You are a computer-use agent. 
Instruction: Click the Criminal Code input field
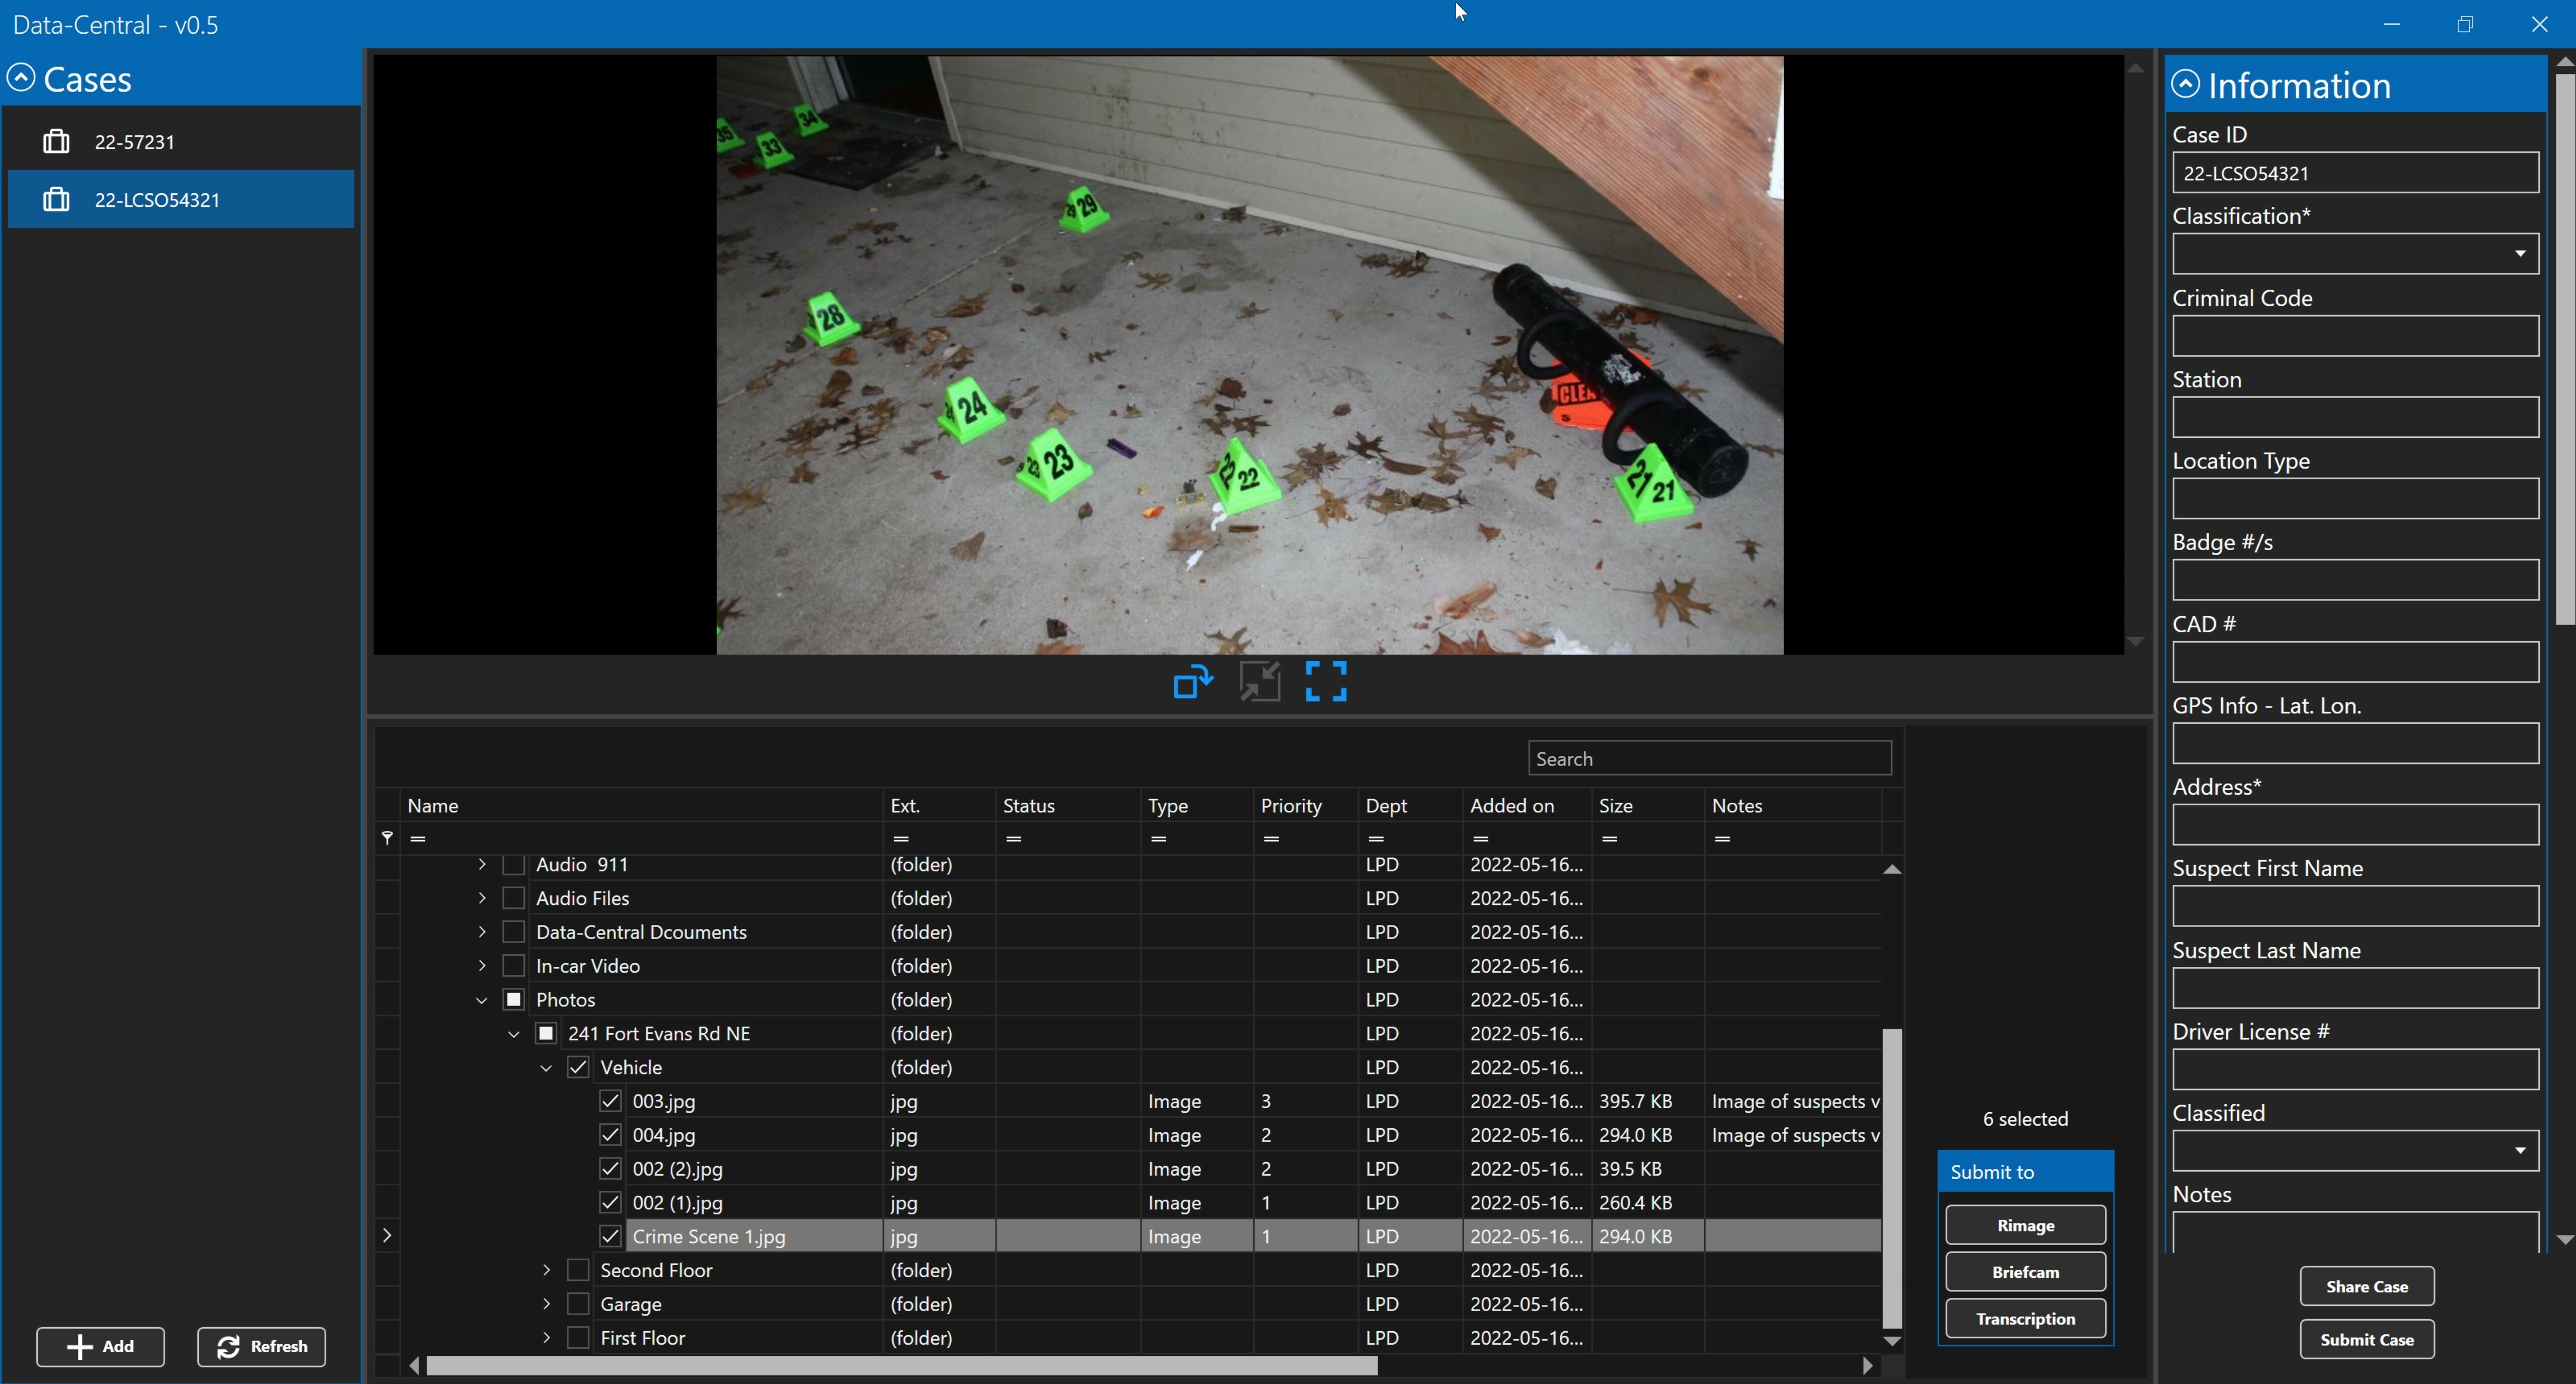click(x=2355, y=336)
